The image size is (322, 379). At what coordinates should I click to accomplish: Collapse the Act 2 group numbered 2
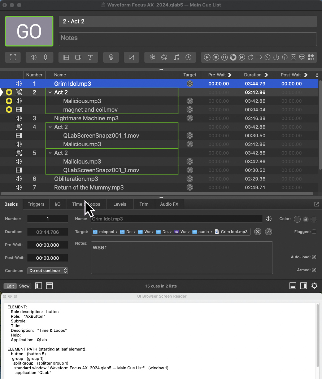click(x=50, y=92)
